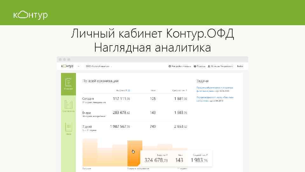Viewport: 305px width, 172px height.
Task: Select the third pale chart bar
Action: [120, 155]
